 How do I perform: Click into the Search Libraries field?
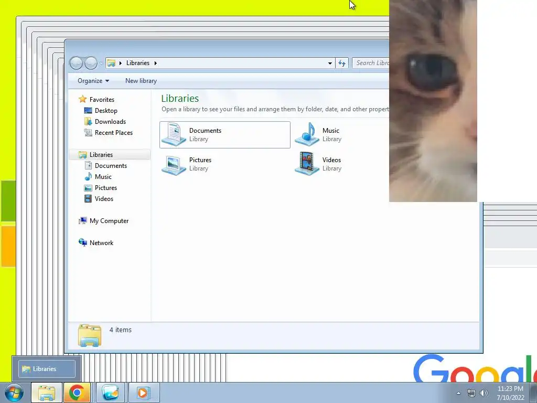click(371, 63)
